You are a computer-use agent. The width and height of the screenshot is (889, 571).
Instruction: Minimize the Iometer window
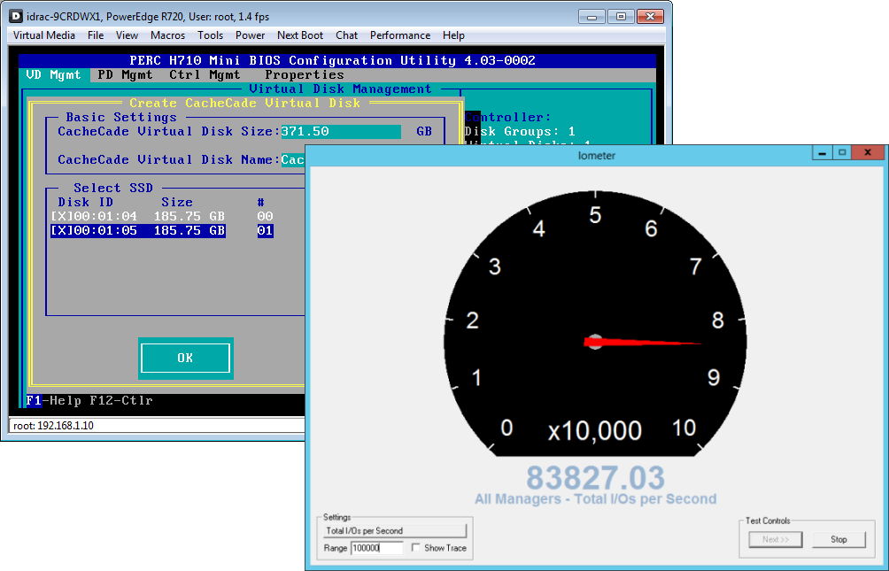[822, 152]
